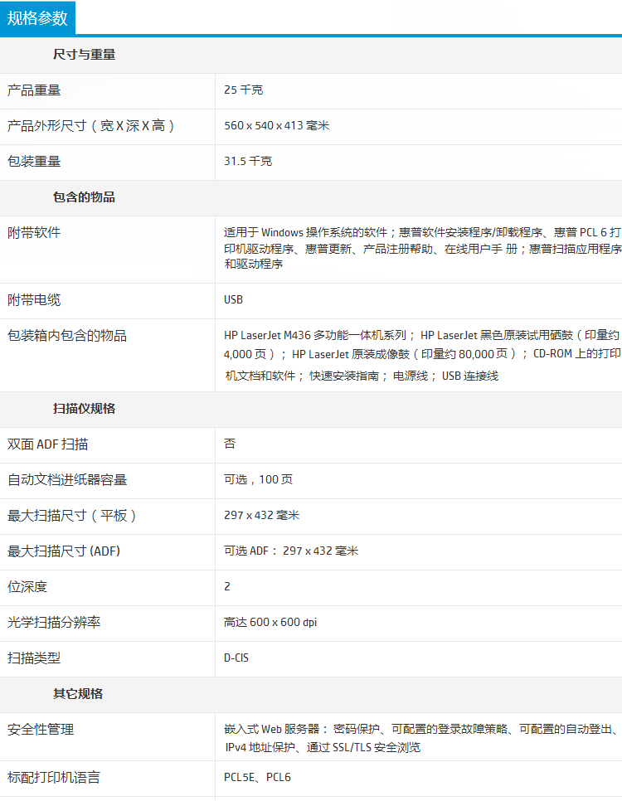Select the HP LaserJet M436 box contents text
The height and width of the screenshot is (801, 622).
pyautogui.click(x=423, y=356)
